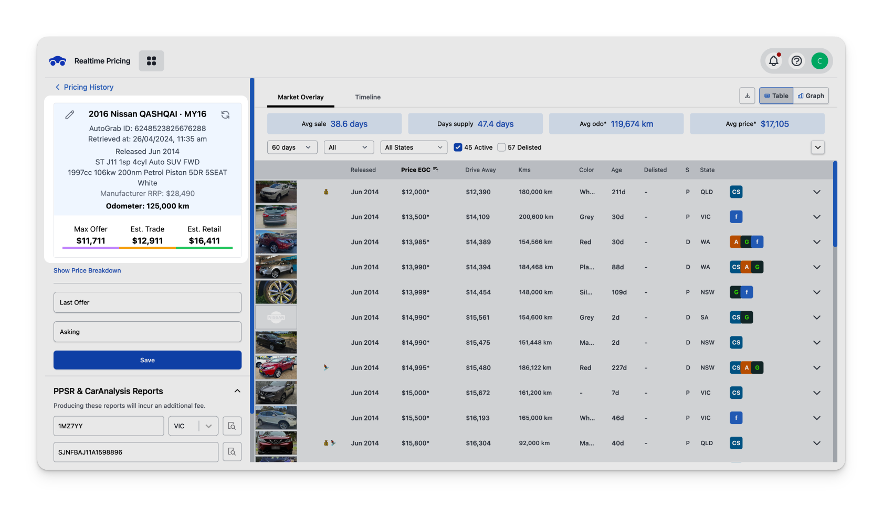Image resolution: width=883 pixels, height=507 pixels.
Task: Open the 60 days dropdown
Action: pos(292,147)
